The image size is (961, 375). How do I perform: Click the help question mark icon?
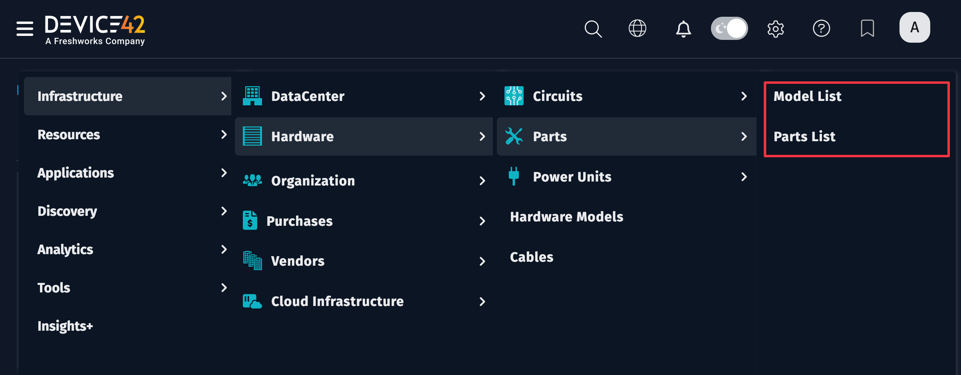822,28
